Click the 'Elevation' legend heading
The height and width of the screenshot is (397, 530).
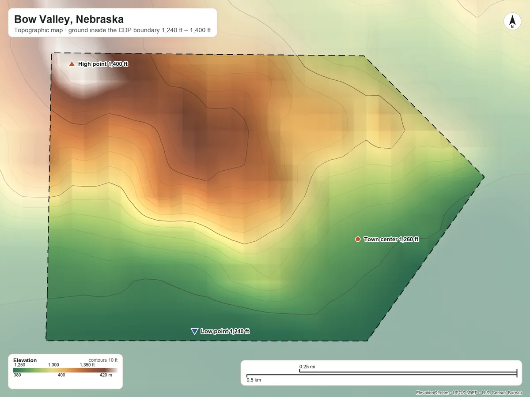pyautogui.click(x=25, y=360)
